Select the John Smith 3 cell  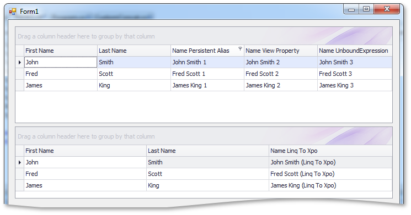tap(355, 62)
